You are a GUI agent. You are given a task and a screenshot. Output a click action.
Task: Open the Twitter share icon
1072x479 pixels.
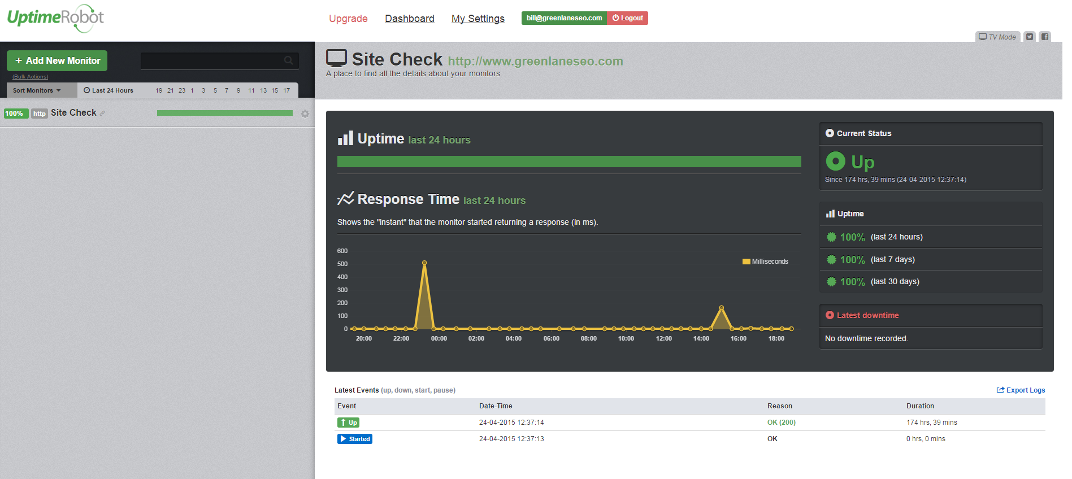point(1030,37)
